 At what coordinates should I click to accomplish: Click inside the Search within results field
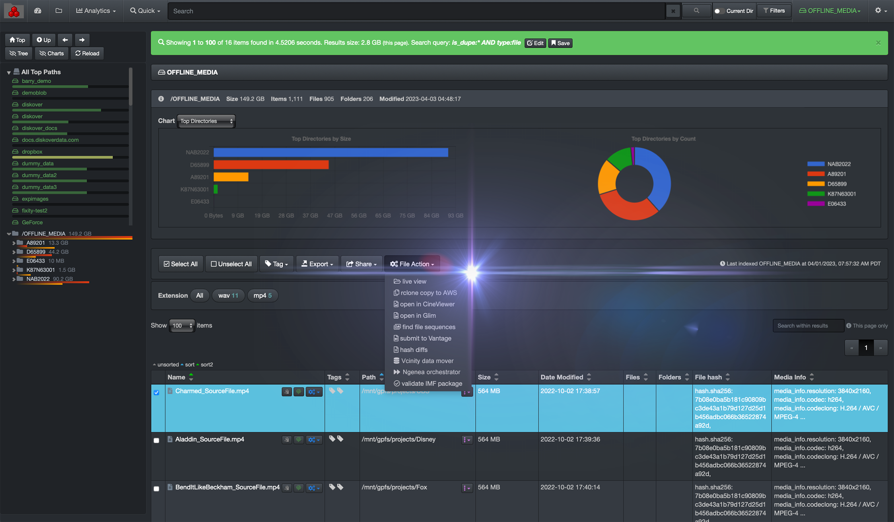(808, 325)
